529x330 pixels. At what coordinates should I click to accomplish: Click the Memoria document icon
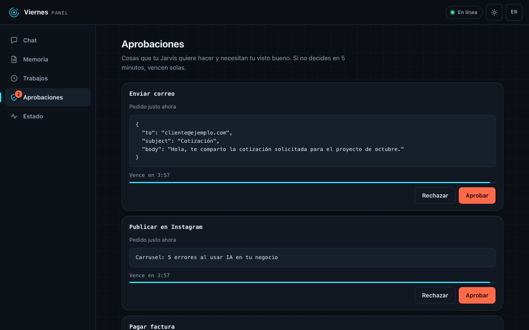click(14, 59)
